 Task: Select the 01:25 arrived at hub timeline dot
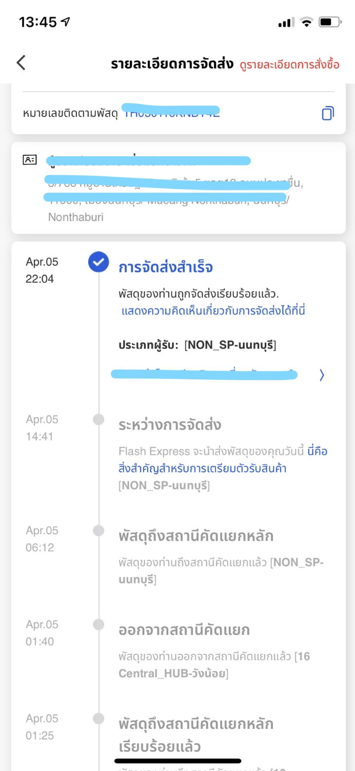[x=98, y=719]
